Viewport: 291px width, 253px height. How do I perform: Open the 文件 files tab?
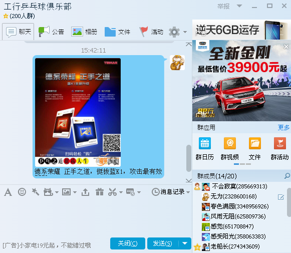tap(117, 32)
